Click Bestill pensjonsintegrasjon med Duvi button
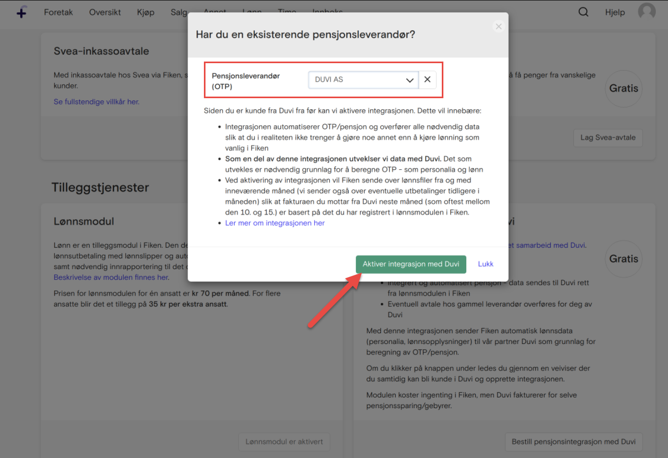The image size is (668, 458). click(x=573, y=442)
